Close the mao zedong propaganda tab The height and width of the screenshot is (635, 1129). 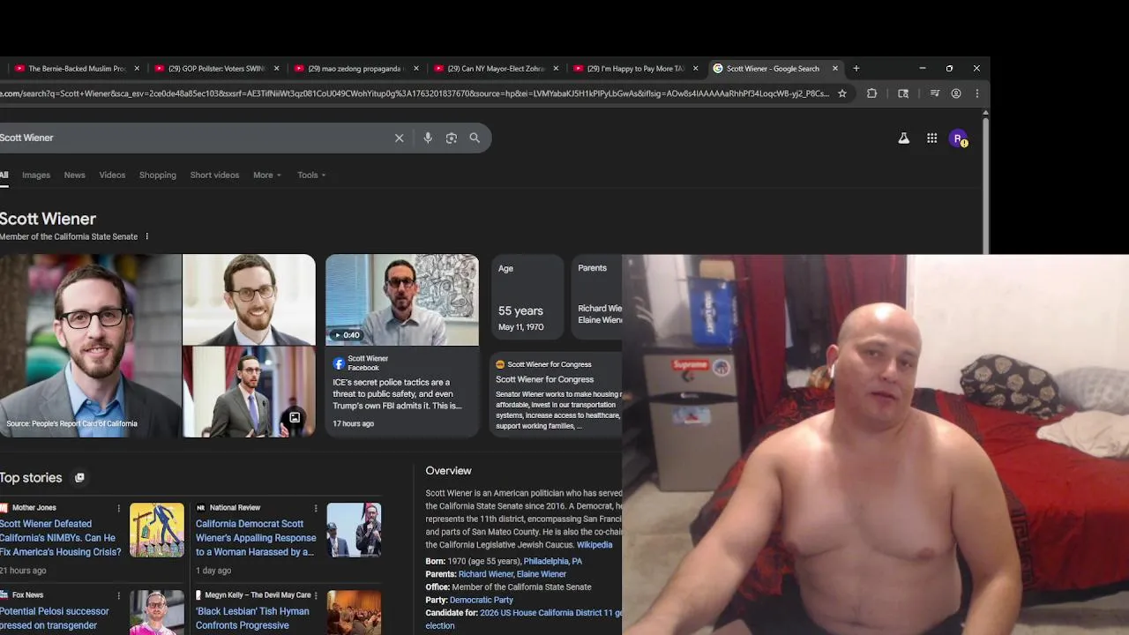(416, 68)
